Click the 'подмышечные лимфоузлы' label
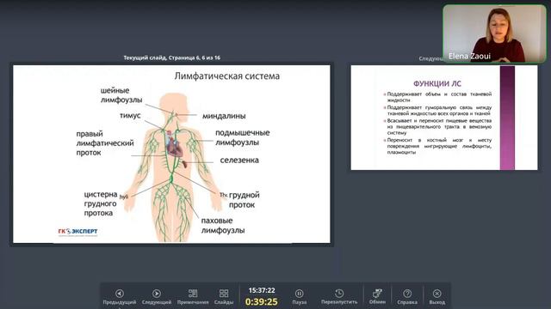The width and height of the screenshot is (551, 309). pyautogui.click(x=243, y=137)
